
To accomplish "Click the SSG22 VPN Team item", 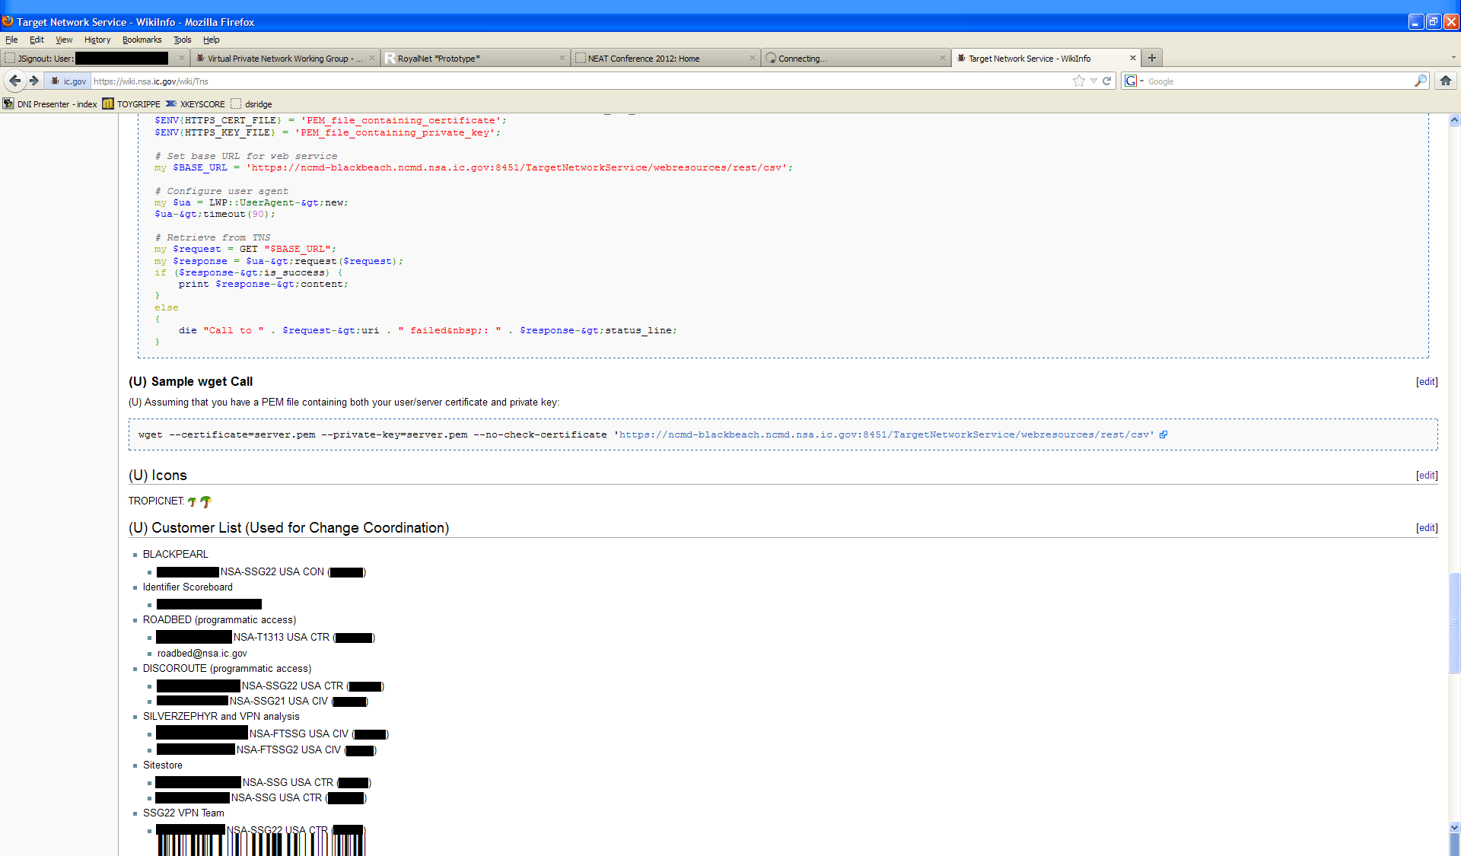I will (183, 813).
